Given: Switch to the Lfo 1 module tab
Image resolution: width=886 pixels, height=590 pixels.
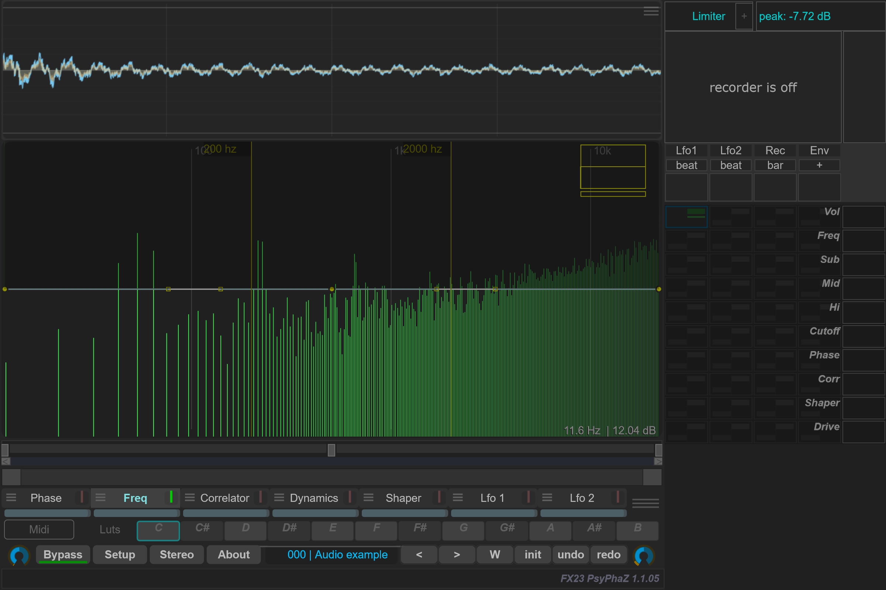Looking at the screenshot, I should [492, 498].
